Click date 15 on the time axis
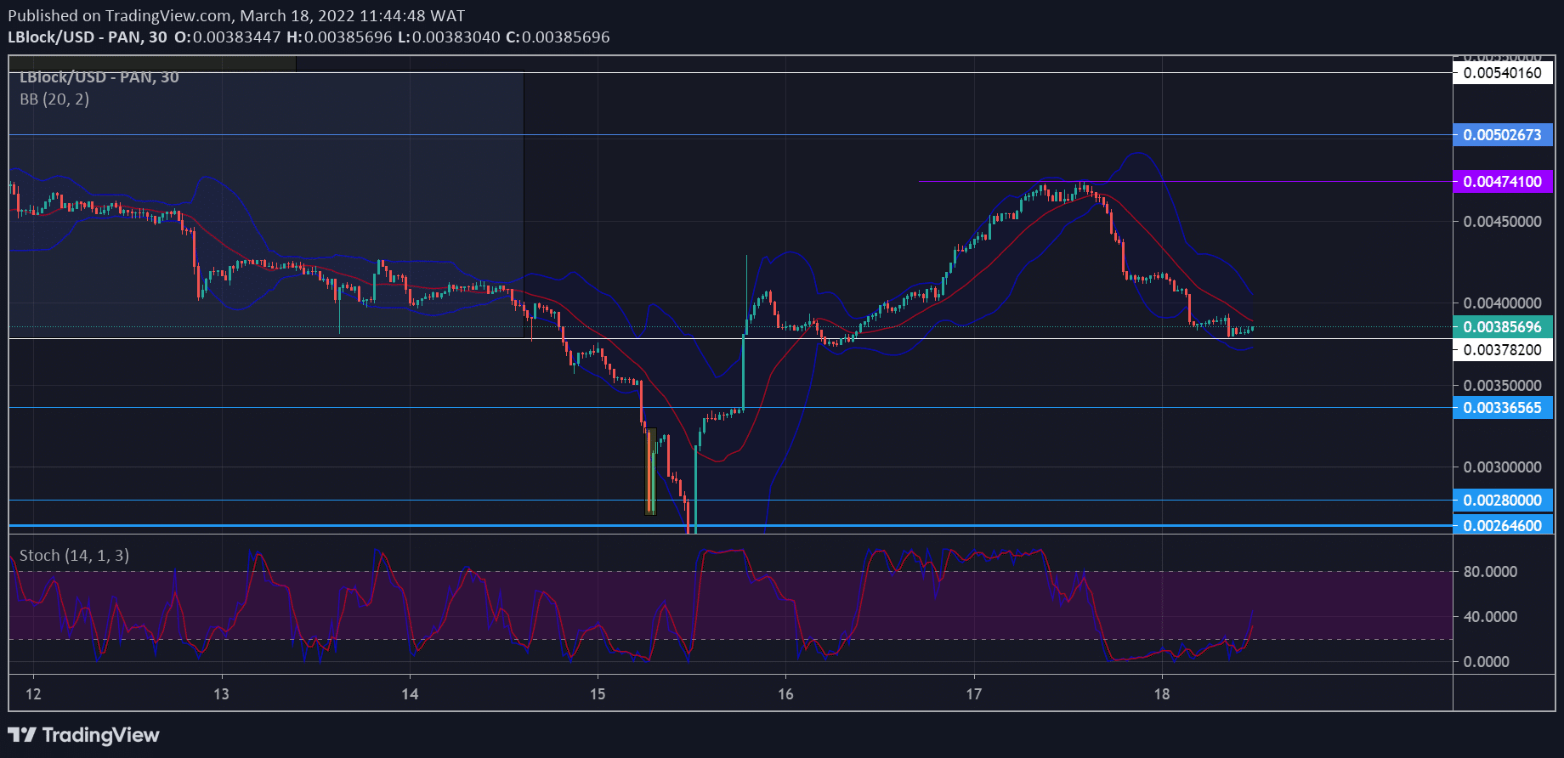Image resolution: width=1564 pixels, height=758 pixels. pyautogui.click(x=598, y=694)
